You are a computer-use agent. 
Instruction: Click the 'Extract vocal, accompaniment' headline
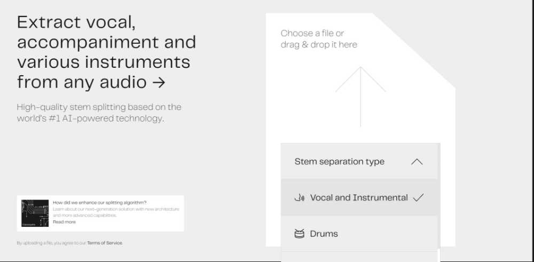pyautogui.click(x=106, y=52)
